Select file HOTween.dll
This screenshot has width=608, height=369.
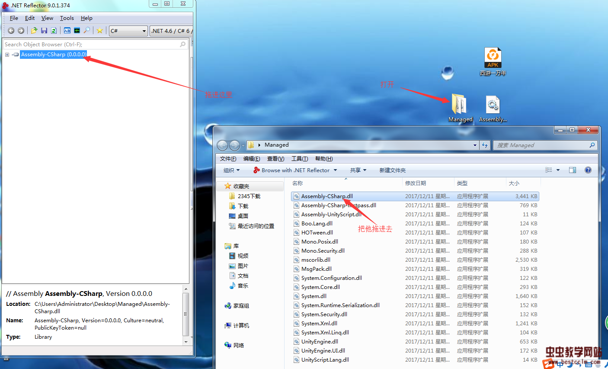[317, 232]
